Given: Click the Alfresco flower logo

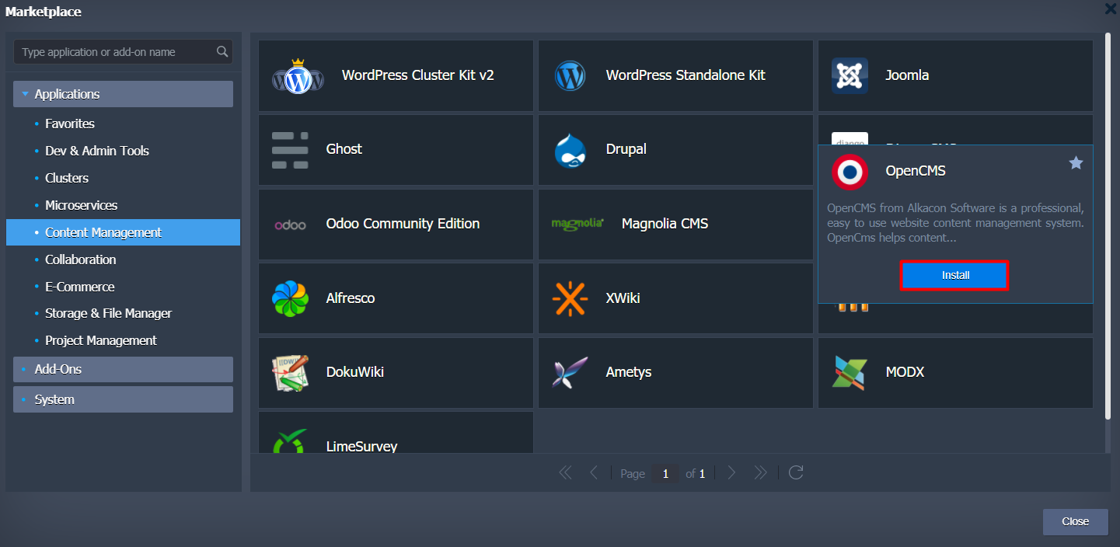Looking at the screenshot, I should [290, 299].
